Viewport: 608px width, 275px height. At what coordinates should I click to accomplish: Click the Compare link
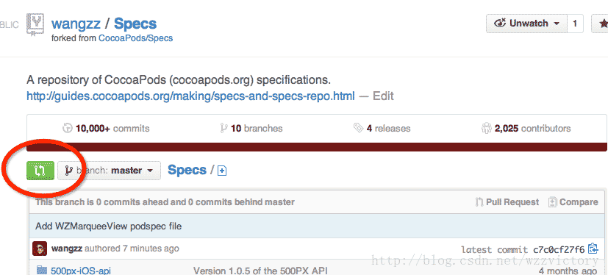pyautogui.click(x=573, y=202)
